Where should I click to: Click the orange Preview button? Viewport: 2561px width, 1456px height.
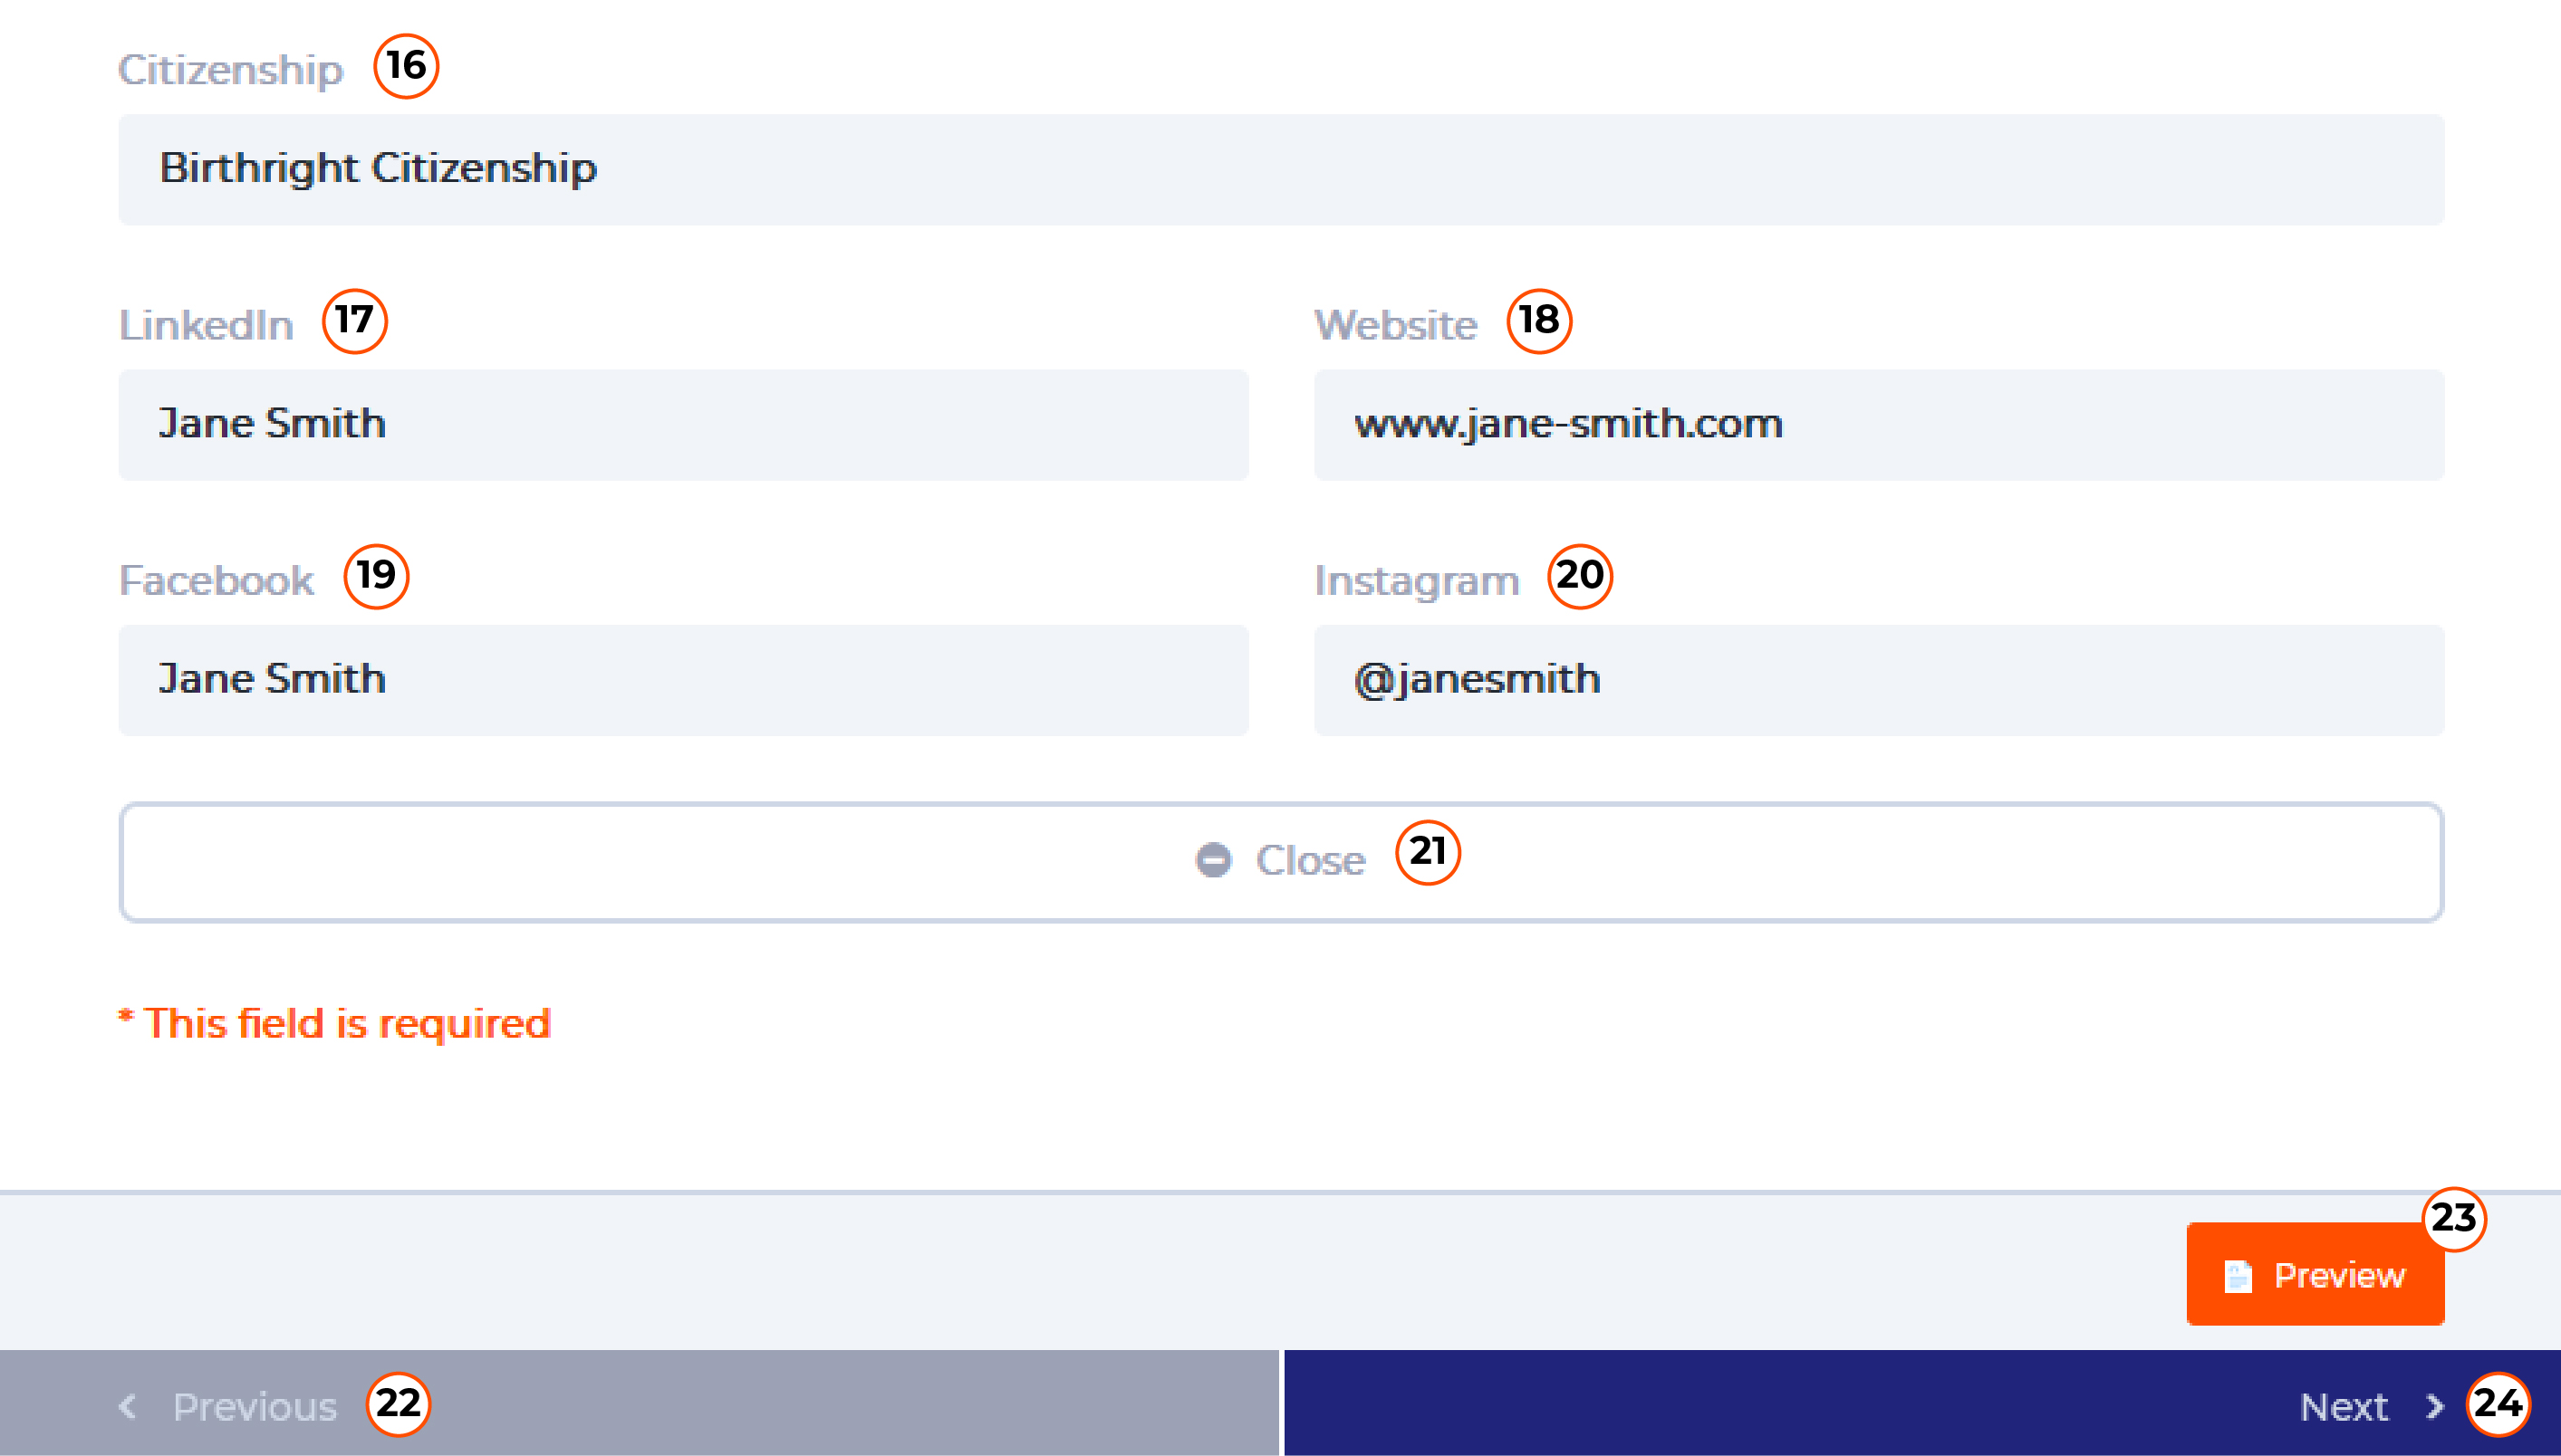(2316, 1271)
